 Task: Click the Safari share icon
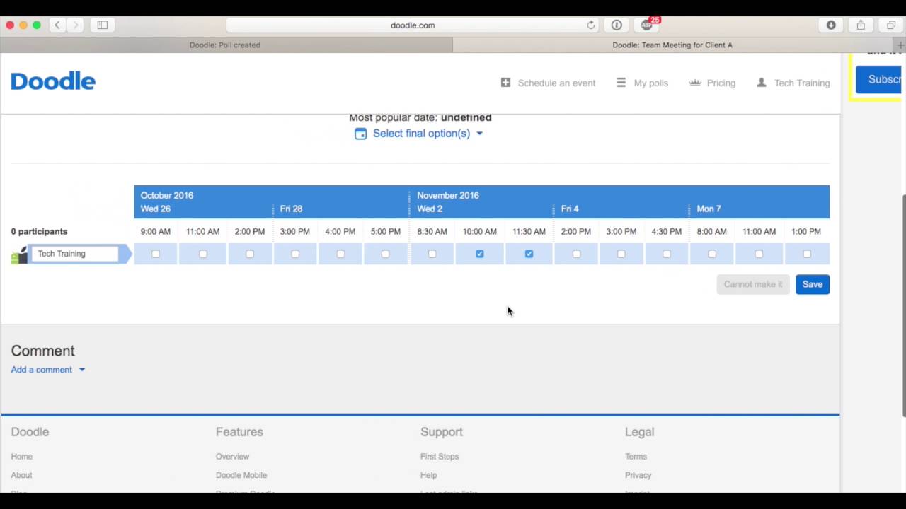tap(861, 25)
